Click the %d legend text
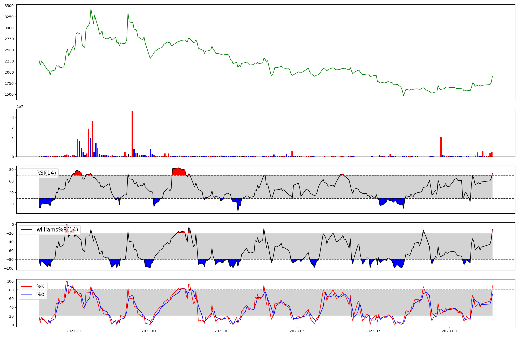 click(40, 294)
